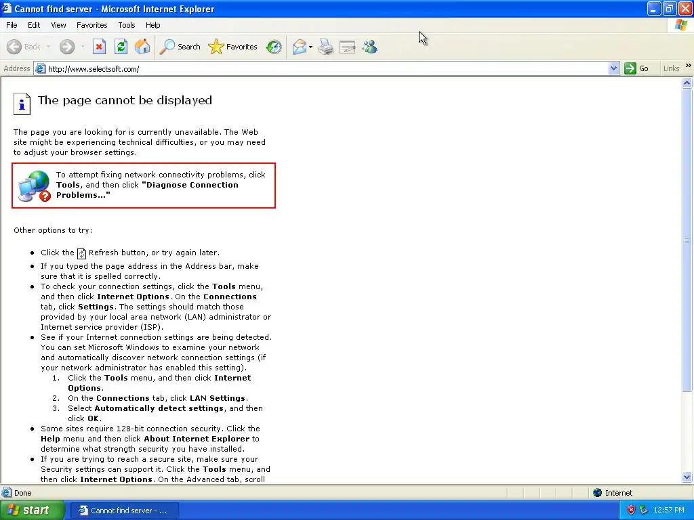Open the Forward button history dropdown arrow
Viewport: 694px width, 520px height.
tap(83, 47)
